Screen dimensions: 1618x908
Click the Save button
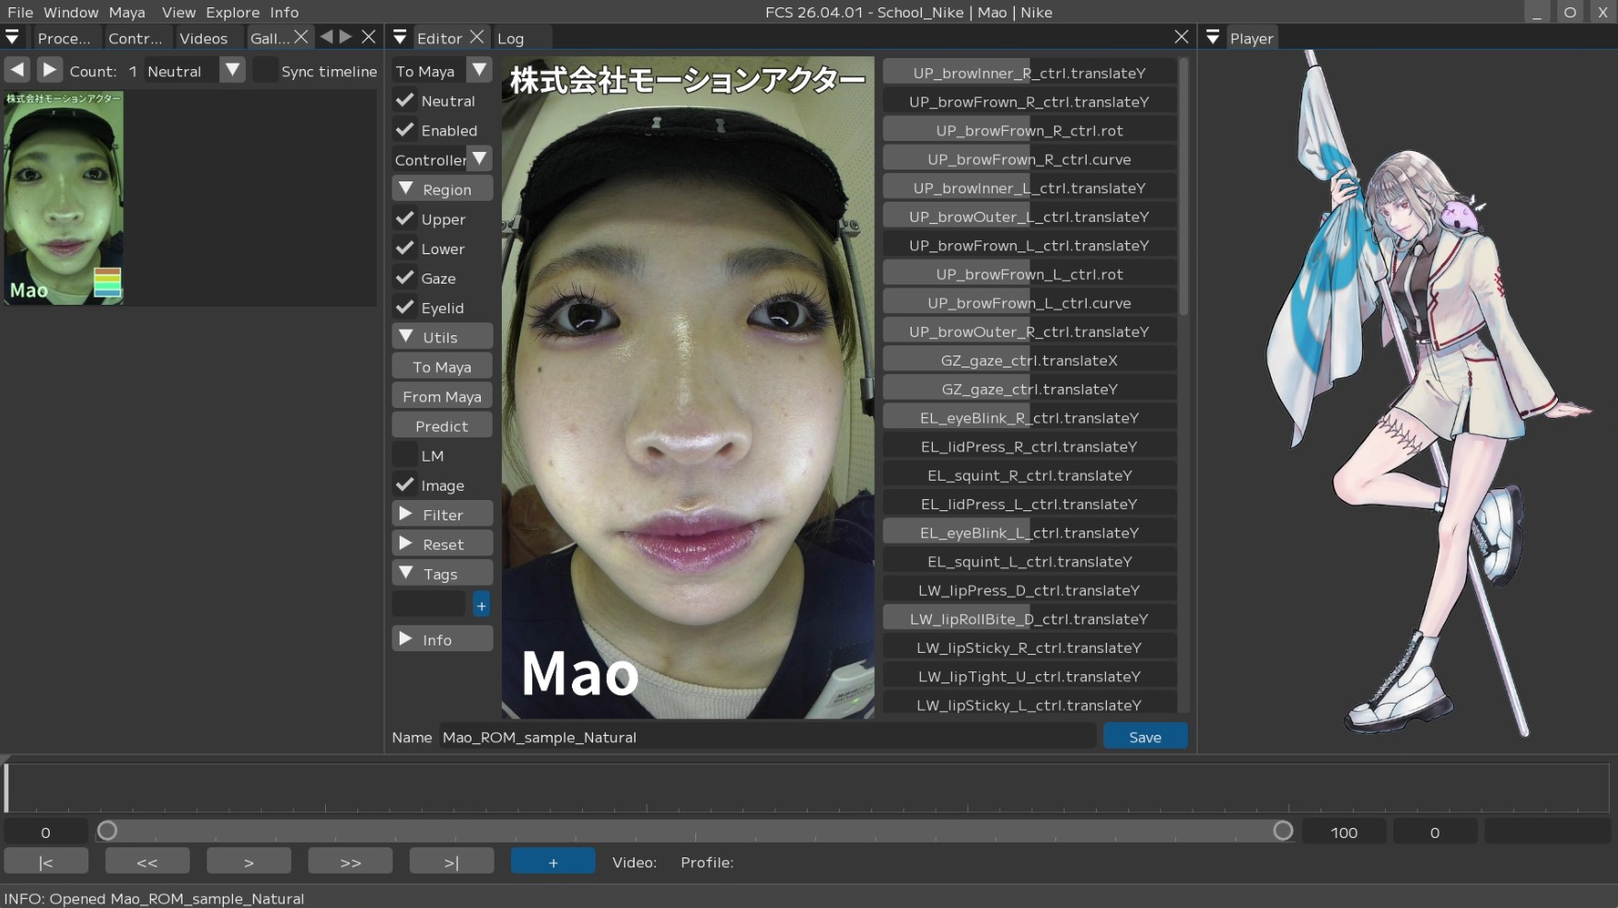coord(1145,737)
